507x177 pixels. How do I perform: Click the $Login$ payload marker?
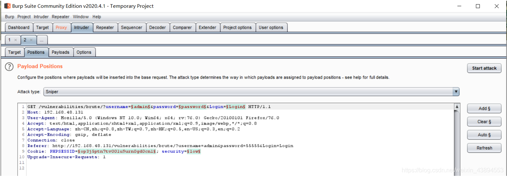click(235, 107)
